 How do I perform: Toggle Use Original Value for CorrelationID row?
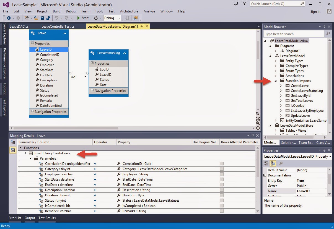222,164
